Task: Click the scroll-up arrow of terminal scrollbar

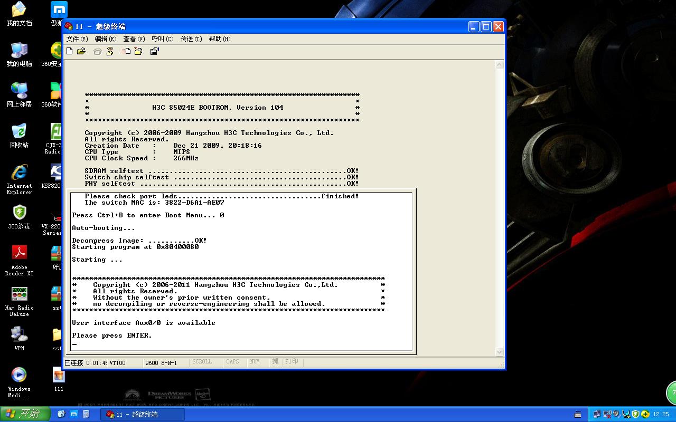Action: tap(500, 65)
